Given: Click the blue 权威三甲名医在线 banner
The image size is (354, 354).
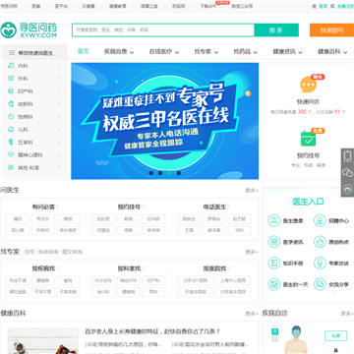Looking at the screenshot, I should click(165, 121).
